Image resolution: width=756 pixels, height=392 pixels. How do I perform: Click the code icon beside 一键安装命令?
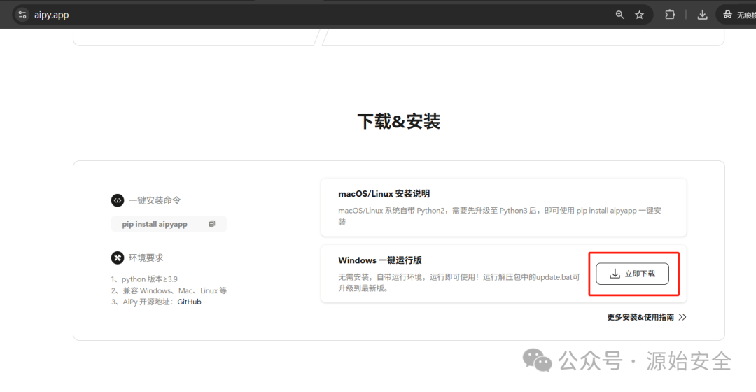click(118, 200)
